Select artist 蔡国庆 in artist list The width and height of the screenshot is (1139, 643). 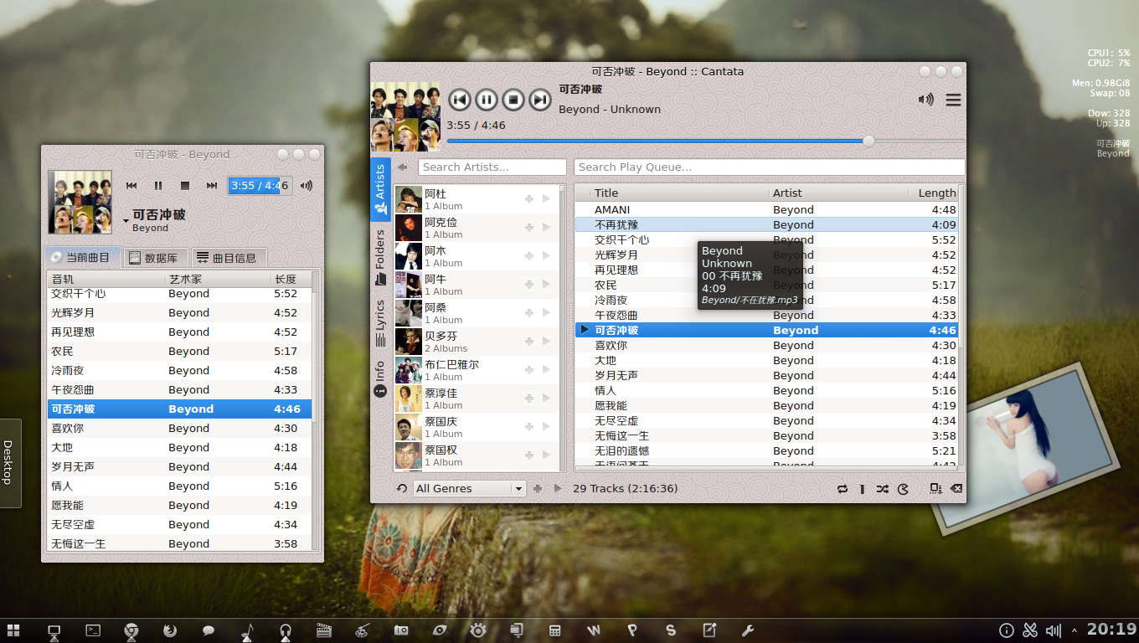(476, 427)
